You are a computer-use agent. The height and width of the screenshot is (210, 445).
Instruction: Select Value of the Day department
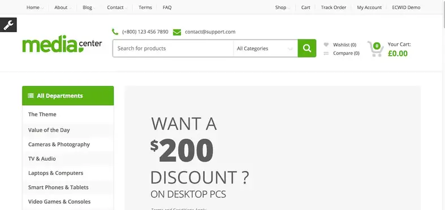(x=49, y=130)
